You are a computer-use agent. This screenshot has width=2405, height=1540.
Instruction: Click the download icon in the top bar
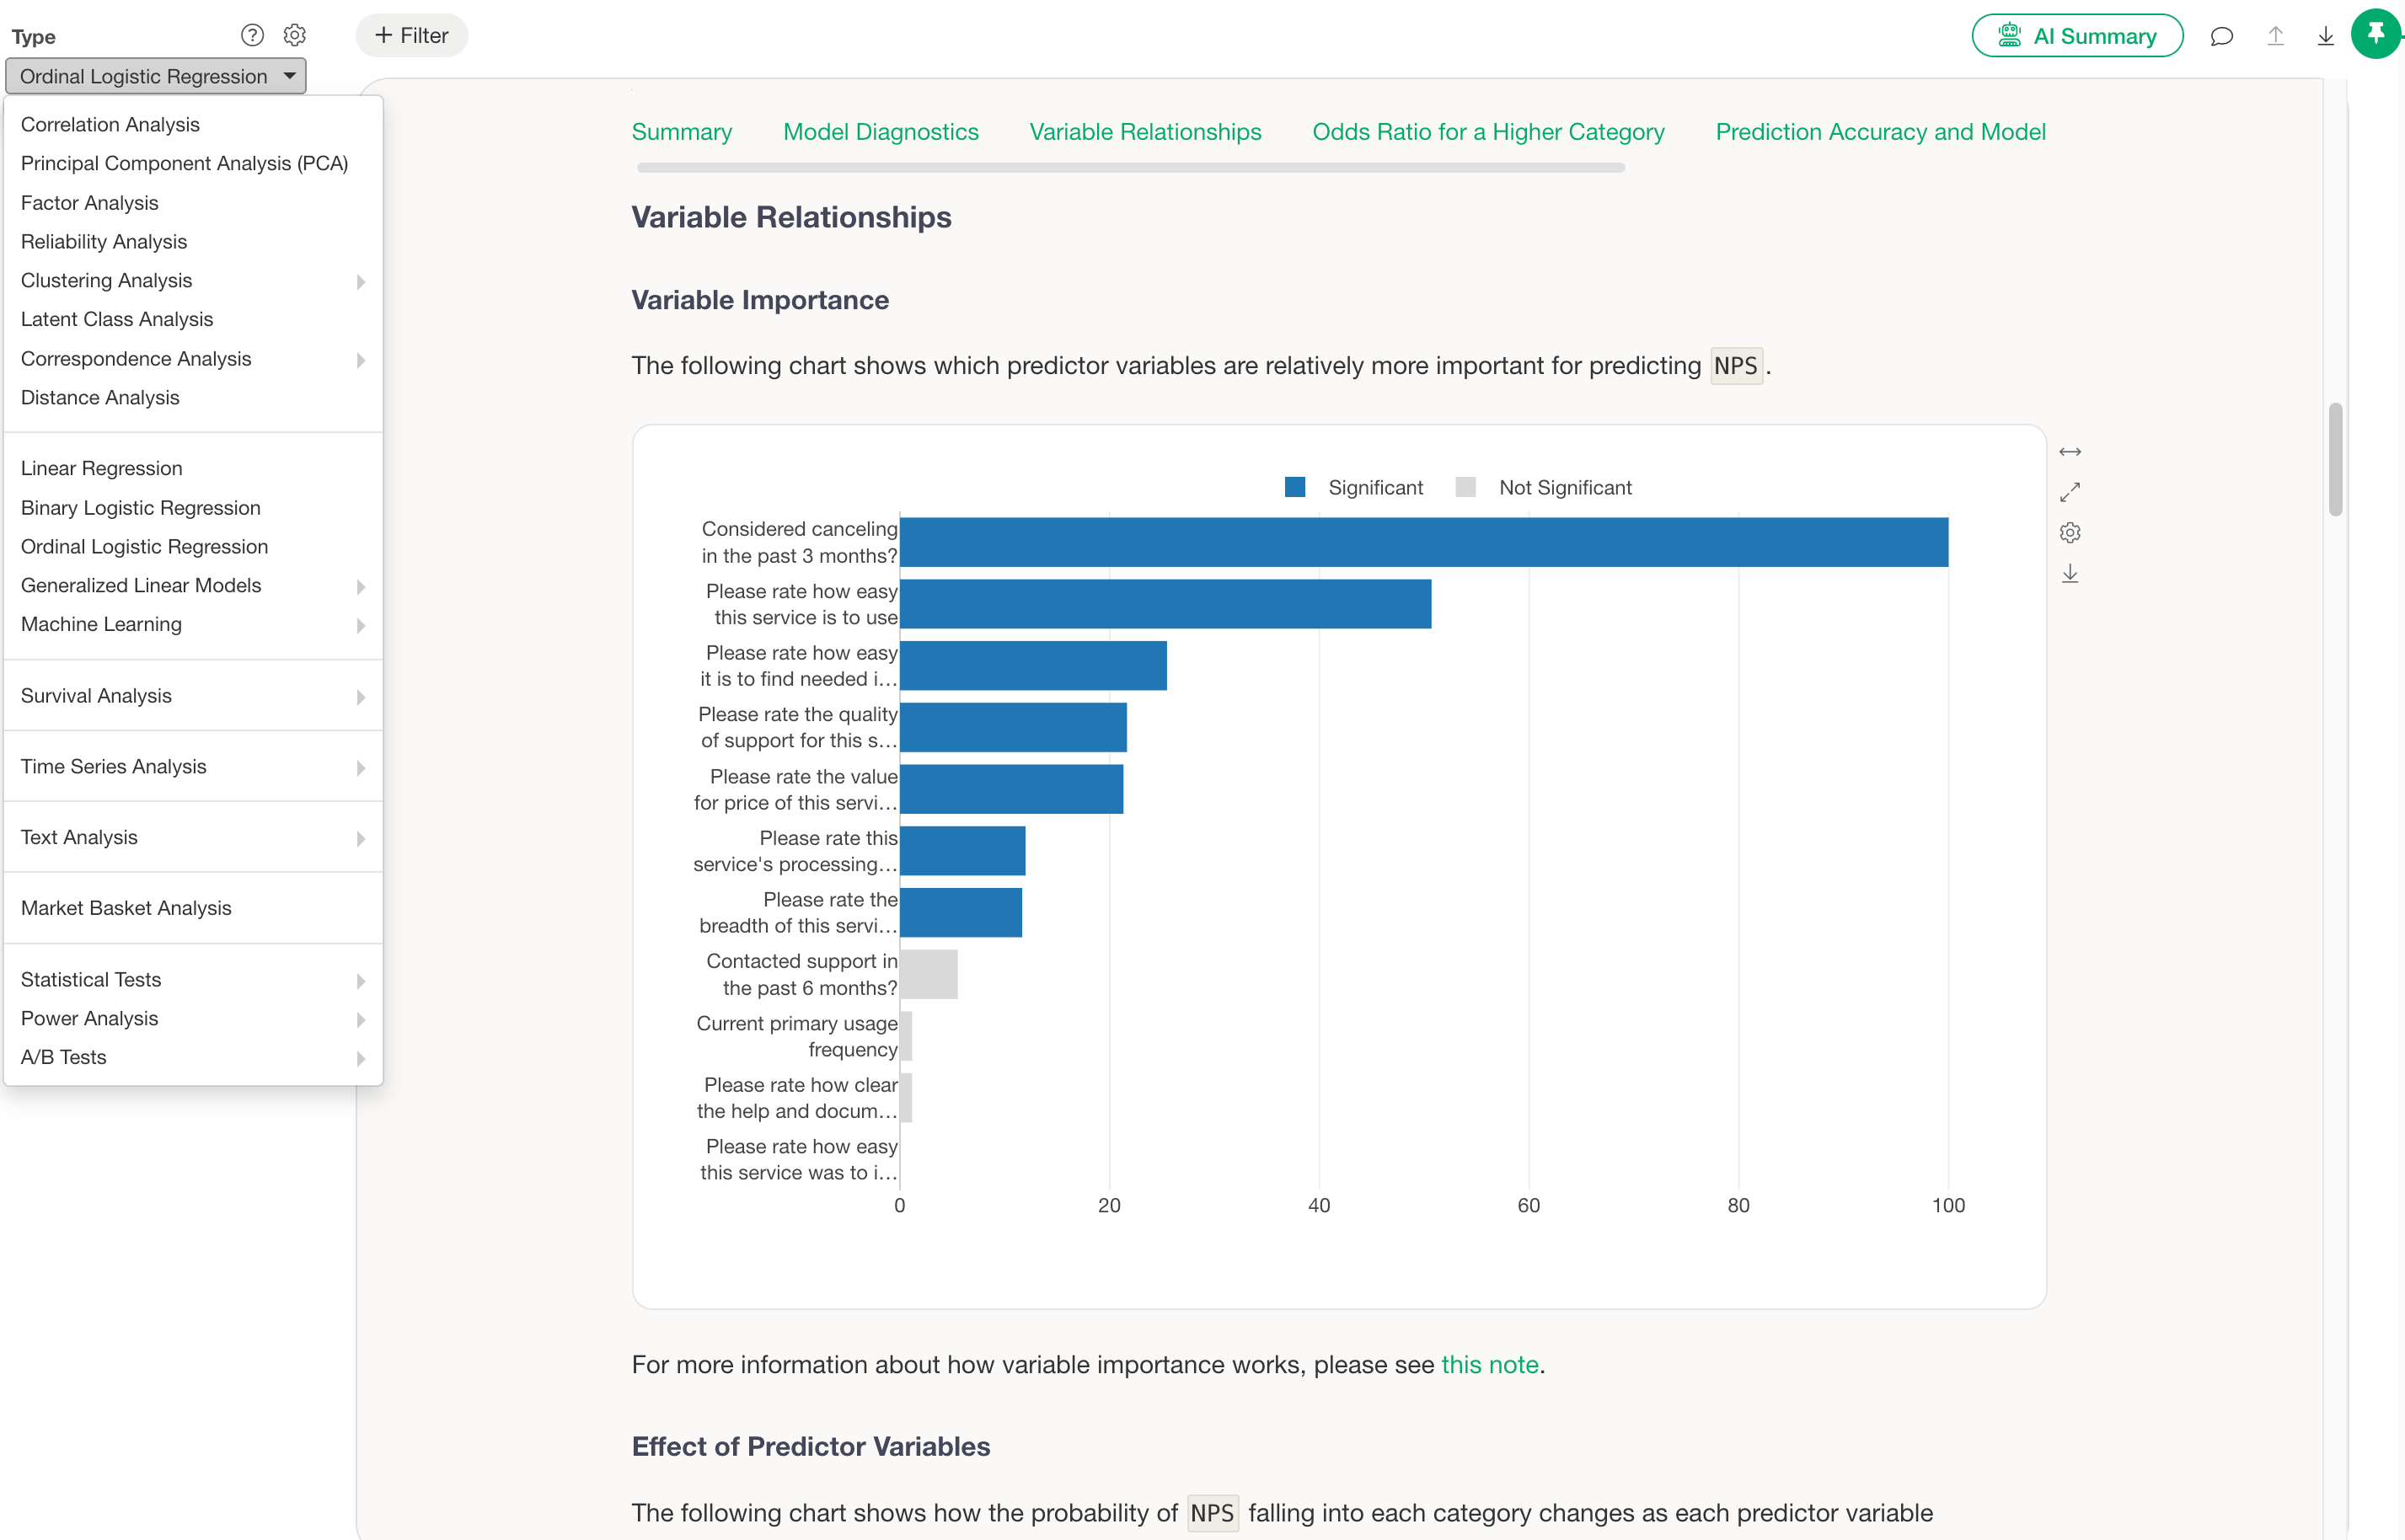pos(2325,37)
